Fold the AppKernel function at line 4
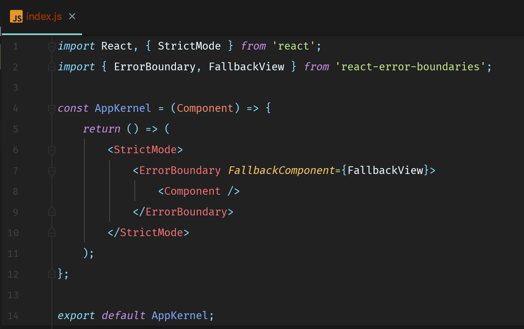The image size is (524, 329). (52, 109)
